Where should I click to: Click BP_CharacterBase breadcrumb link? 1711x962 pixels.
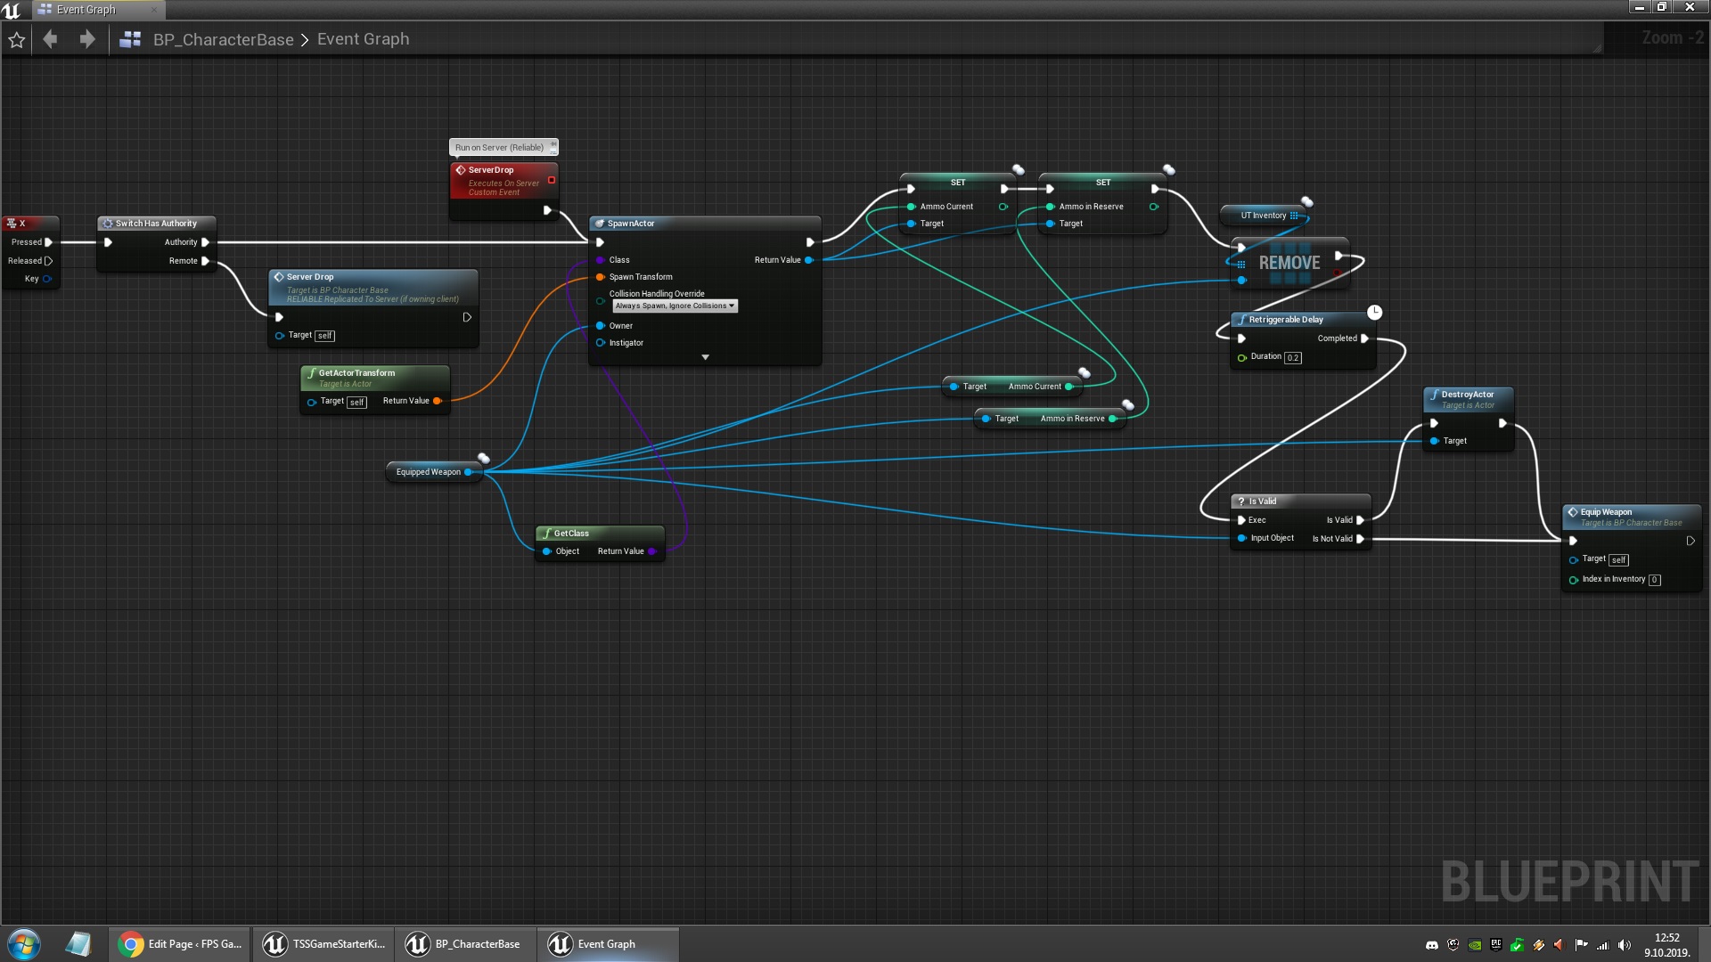[x=223, y=39]
